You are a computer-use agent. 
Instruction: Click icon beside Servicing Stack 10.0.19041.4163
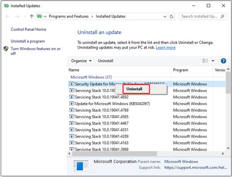71,143
